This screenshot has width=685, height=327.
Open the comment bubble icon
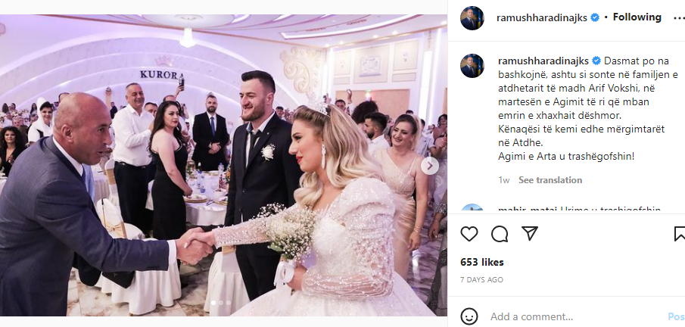pyautogui.click(x=500, y=234)
